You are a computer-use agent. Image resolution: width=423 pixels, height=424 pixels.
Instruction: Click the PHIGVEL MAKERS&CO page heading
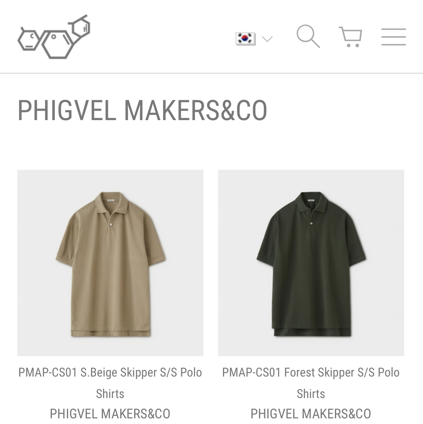142,110
